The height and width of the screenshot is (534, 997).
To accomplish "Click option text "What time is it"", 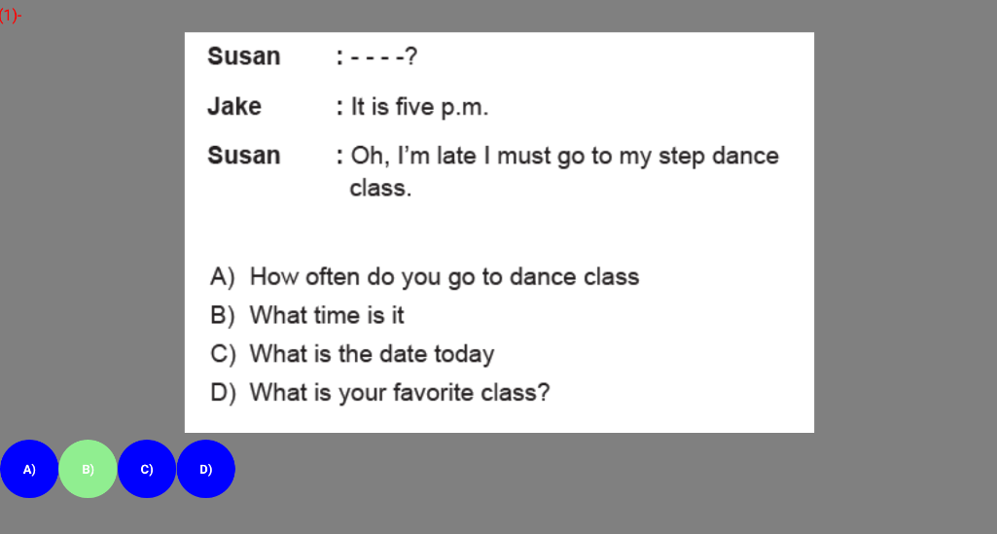I will [327, 315].
